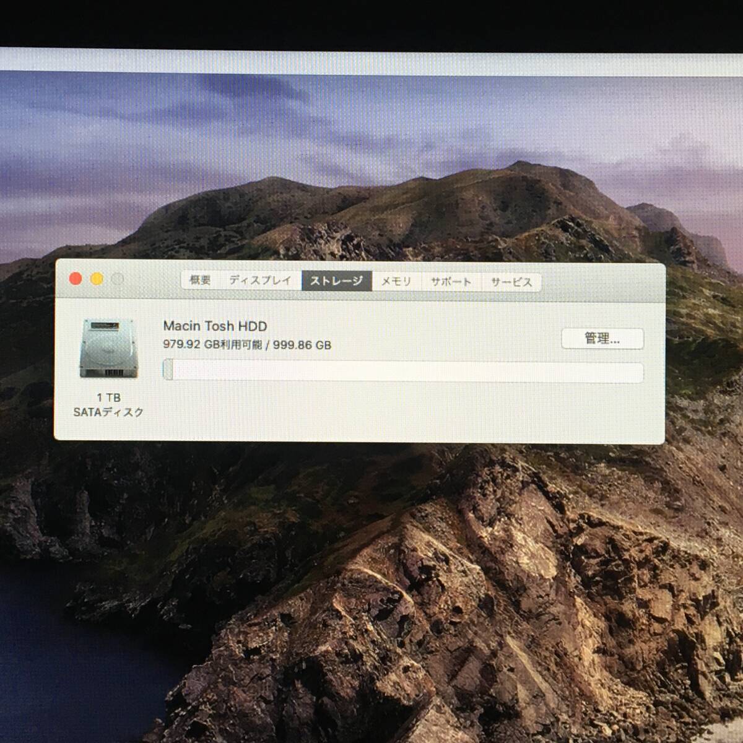Image resolution: width=743 pixels, height=743 pixels.
Task: Click 979.92 GB利用可能 / 999.86 GB text
Action: click(x=247, y=345)
